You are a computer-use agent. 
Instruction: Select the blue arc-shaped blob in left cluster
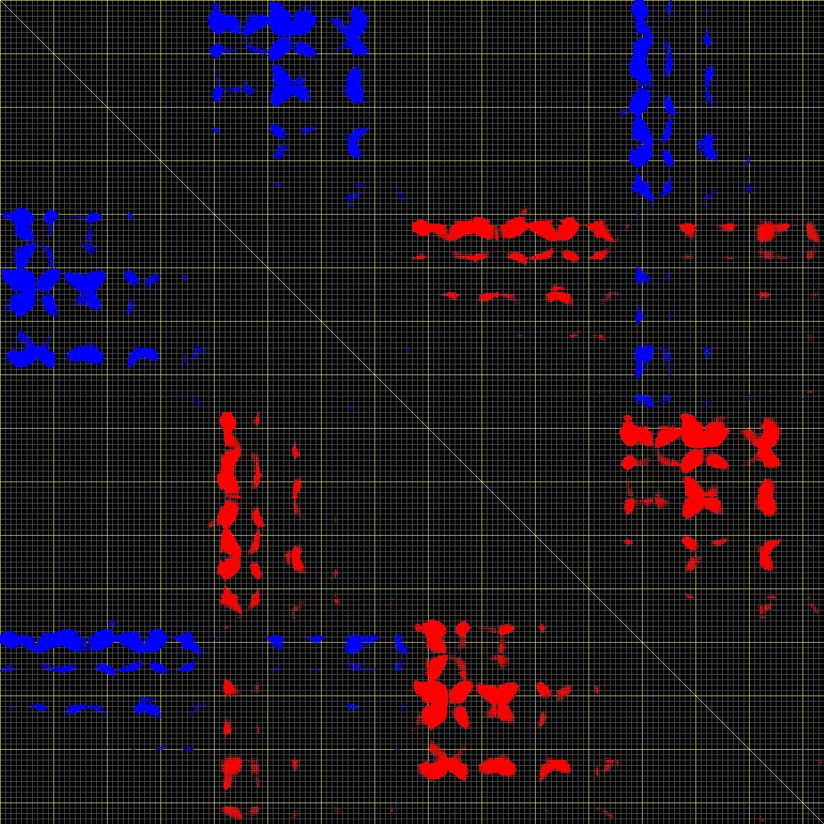click(x=142, y=355)
